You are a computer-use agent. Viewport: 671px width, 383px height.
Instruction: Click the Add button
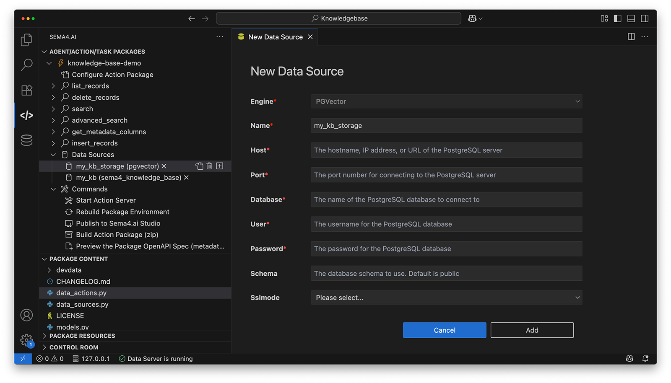tap(532, 330)
